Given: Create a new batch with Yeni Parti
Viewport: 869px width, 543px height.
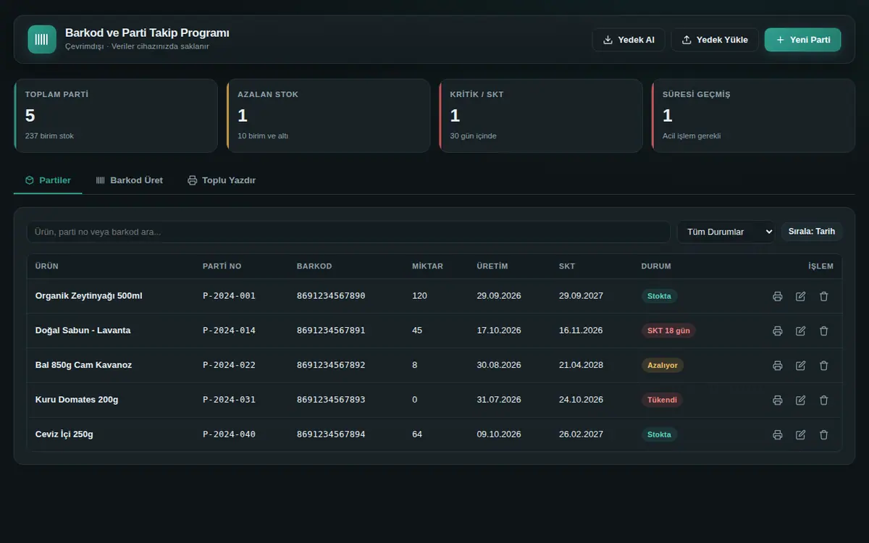Looking at the screenshot, I should [x=802, y=40].
